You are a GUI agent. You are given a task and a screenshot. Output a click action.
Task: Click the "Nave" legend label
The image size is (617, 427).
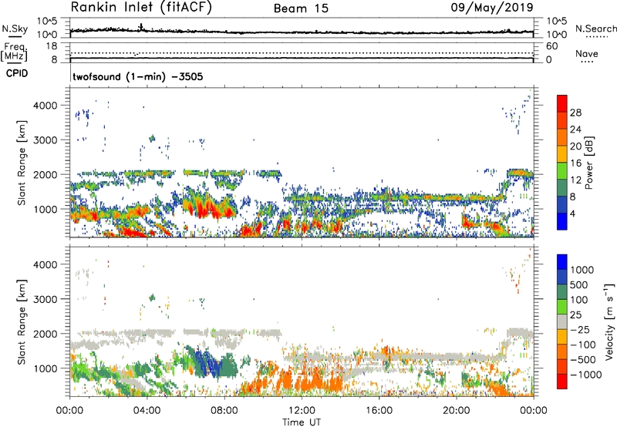[x=587, y=54]
